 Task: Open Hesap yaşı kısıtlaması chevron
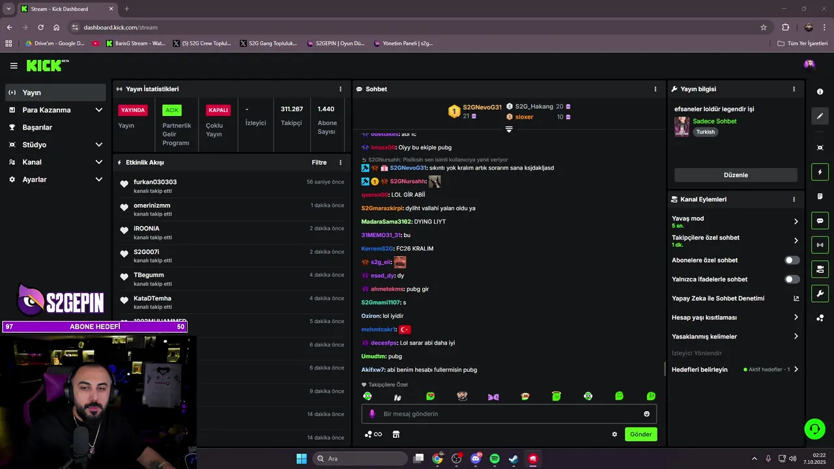pyautogui.click(x=796, y=317)
